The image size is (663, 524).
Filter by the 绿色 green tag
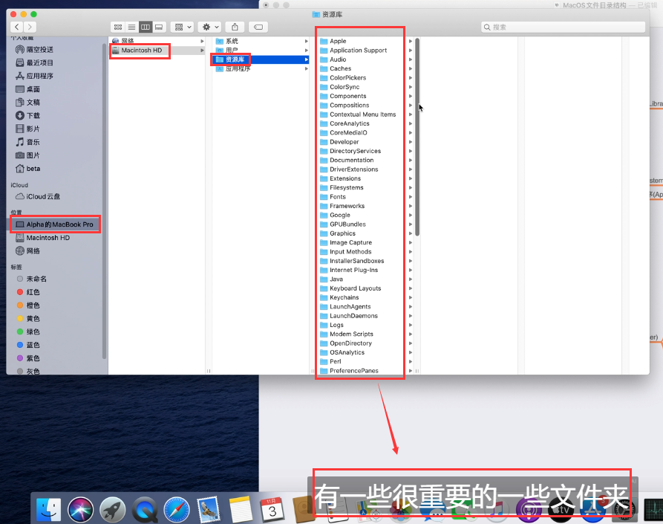[x=28, y=331]
